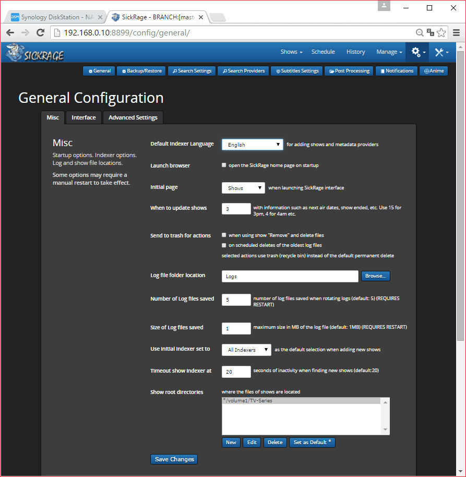Focus the Number of Log files field
466x477 pixels.
coord(236,300)
